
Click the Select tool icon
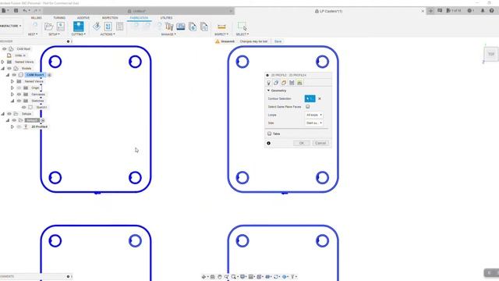(242, 27)
